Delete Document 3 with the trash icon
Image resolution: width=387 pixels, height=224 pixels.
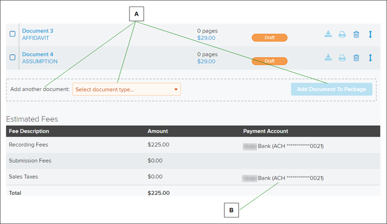click(356, 34)
